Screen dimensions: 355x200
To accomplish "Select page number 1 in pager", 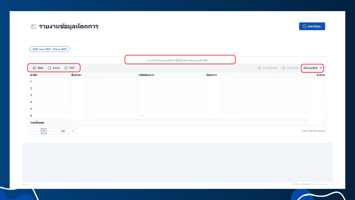I will [x=44, y=131].
